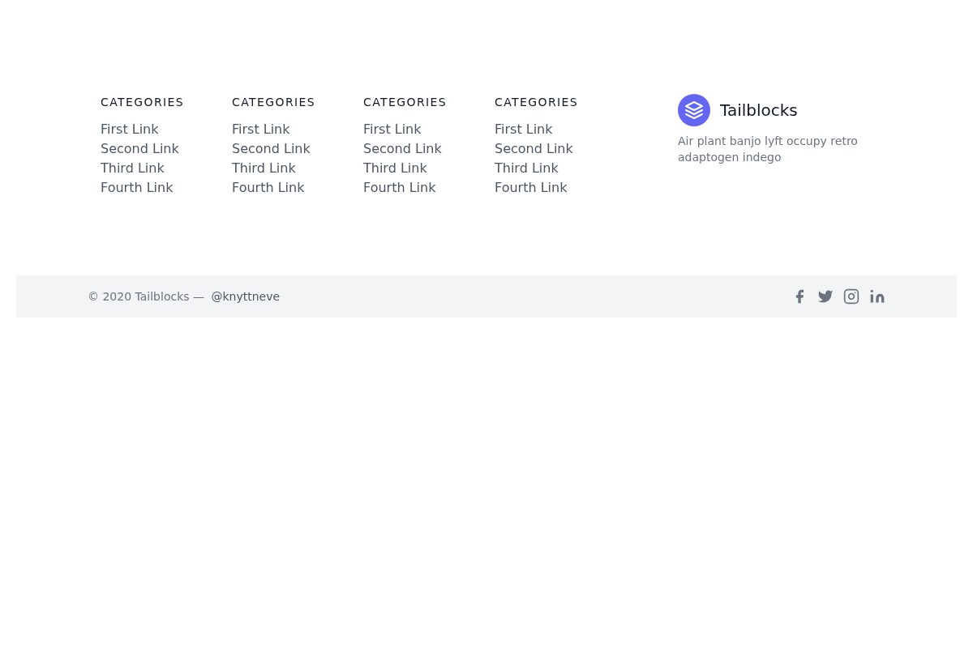This screenshot has height=648, width=973.
Task: Open the @knyttneve profile link
Action: tap(245, 296)
